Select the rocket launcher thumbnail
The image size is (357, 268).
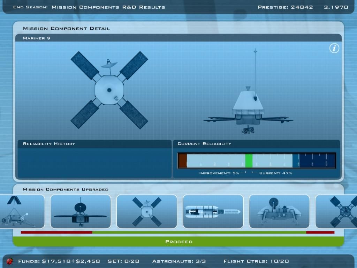pos(213,211)
